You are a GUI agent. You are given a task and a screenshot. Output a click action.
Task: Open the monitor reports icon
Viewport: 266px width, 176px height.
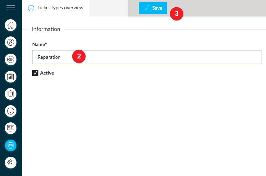click(11, 128)
